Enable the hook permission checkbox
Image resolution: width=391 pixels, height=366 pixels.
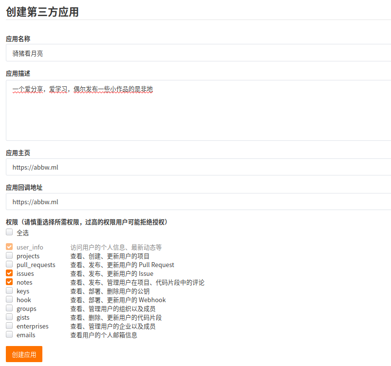coord(9,299)
